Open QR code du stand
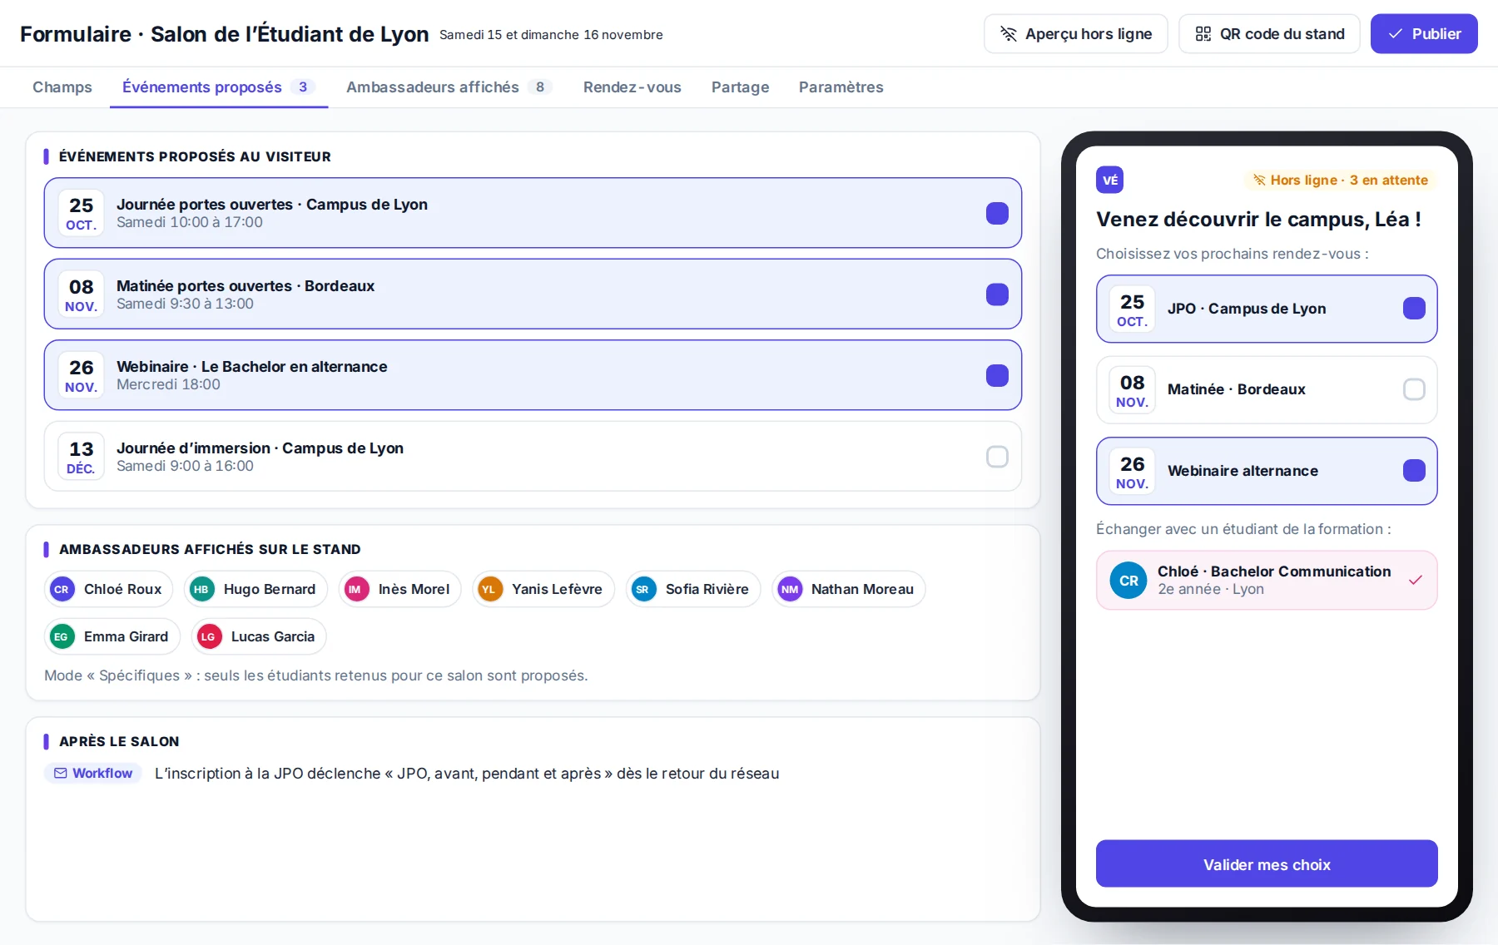Image resolution: width=1498 pixels, height=945 pixels. coord(1270,34)
